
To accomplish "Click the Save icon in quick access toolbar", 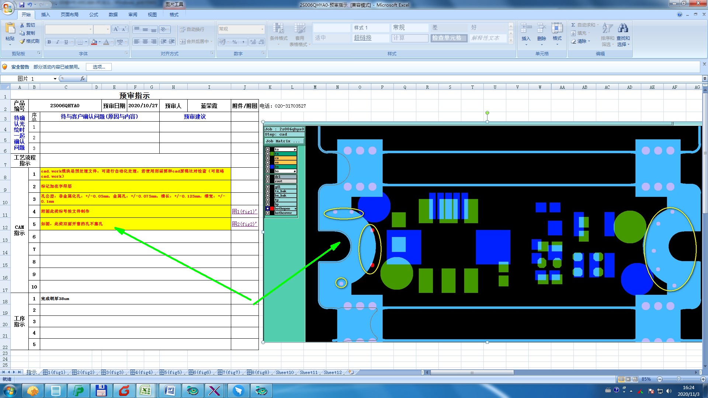I will [22, 5].
